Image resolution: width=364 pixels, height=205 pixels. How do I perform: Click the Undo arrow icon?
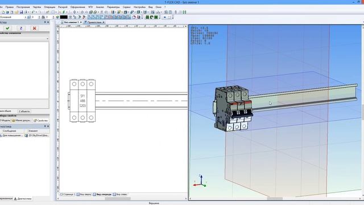click(34, 12)
